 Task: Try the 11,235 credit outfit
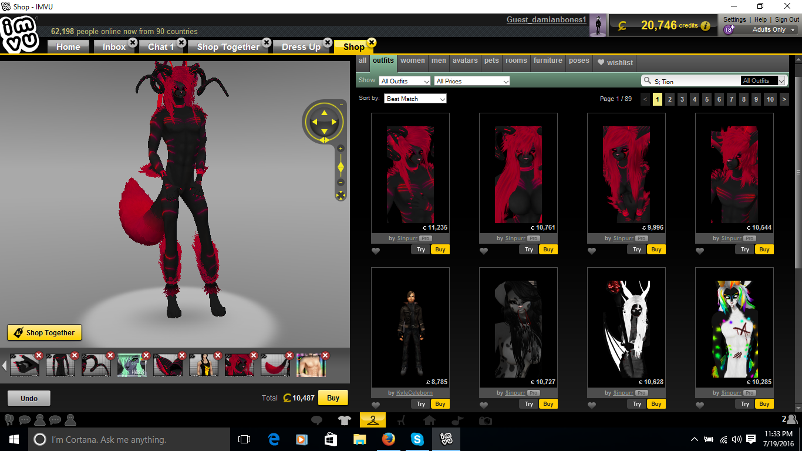[x=420, y=250]
